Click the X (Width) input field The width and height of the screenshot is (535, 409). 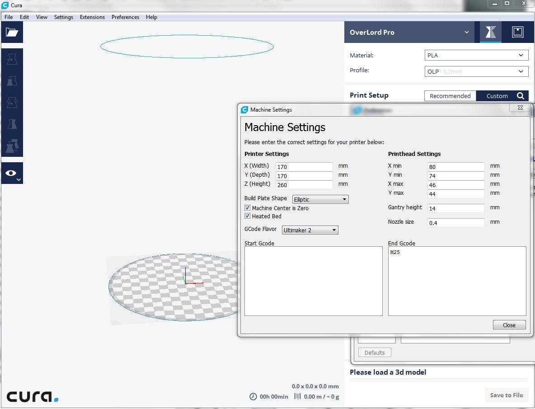pyautogui.click(x=304, y=167)
